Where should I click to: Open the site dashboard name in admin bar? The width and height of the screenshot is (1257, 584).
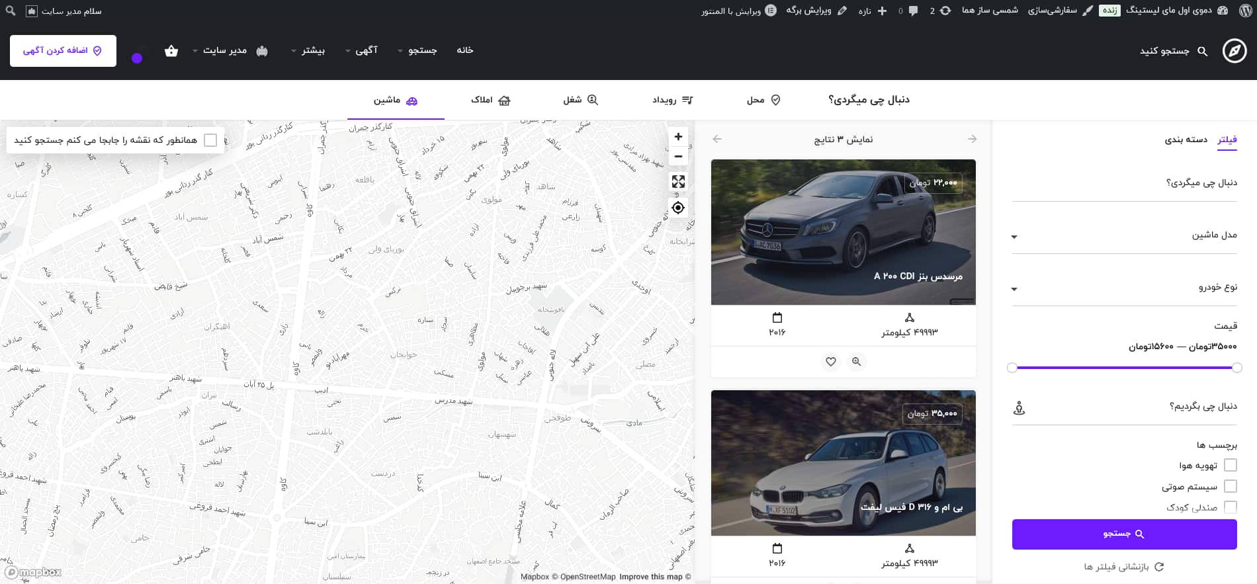point(1177,11)
